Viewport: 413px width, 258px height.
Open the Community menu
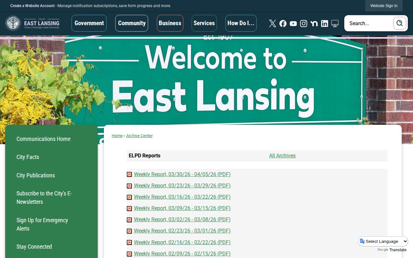pyautogui.click(x=132, y=23)
